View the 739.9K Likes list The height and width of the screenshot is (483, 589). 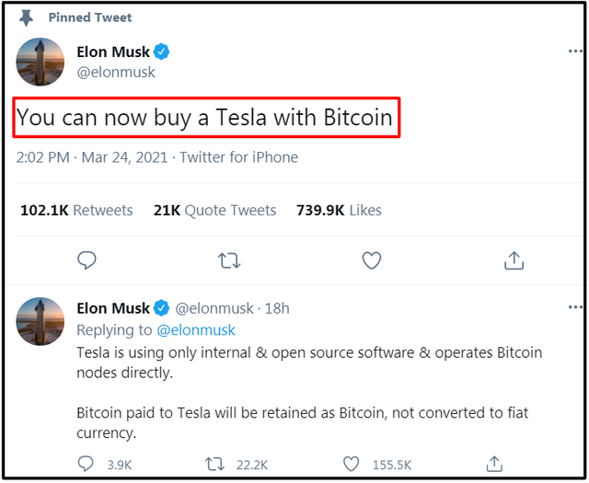click(x=339, y=211)
